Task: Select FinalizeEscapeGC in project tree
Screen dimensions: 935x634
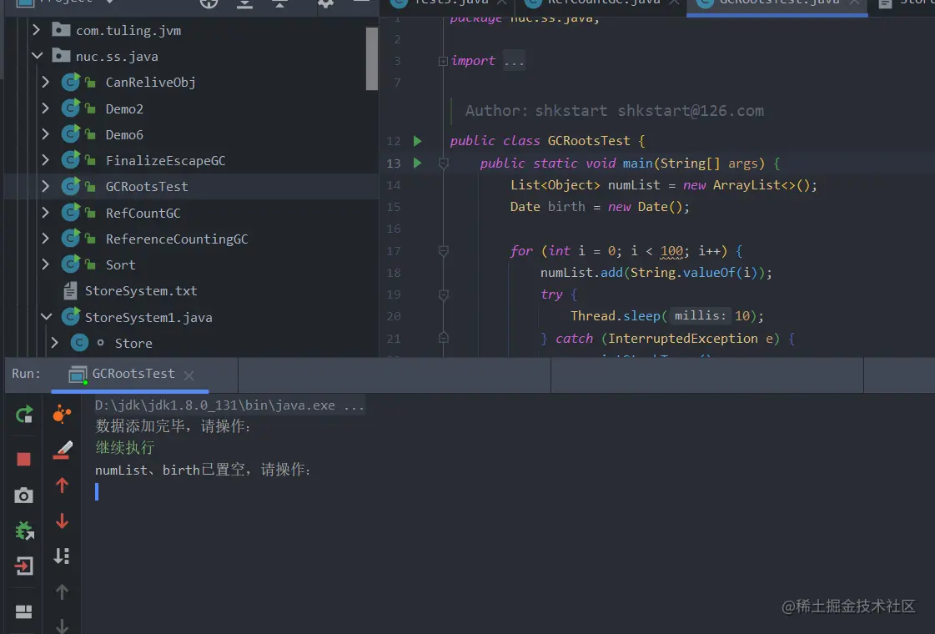Action: point(165,160)
